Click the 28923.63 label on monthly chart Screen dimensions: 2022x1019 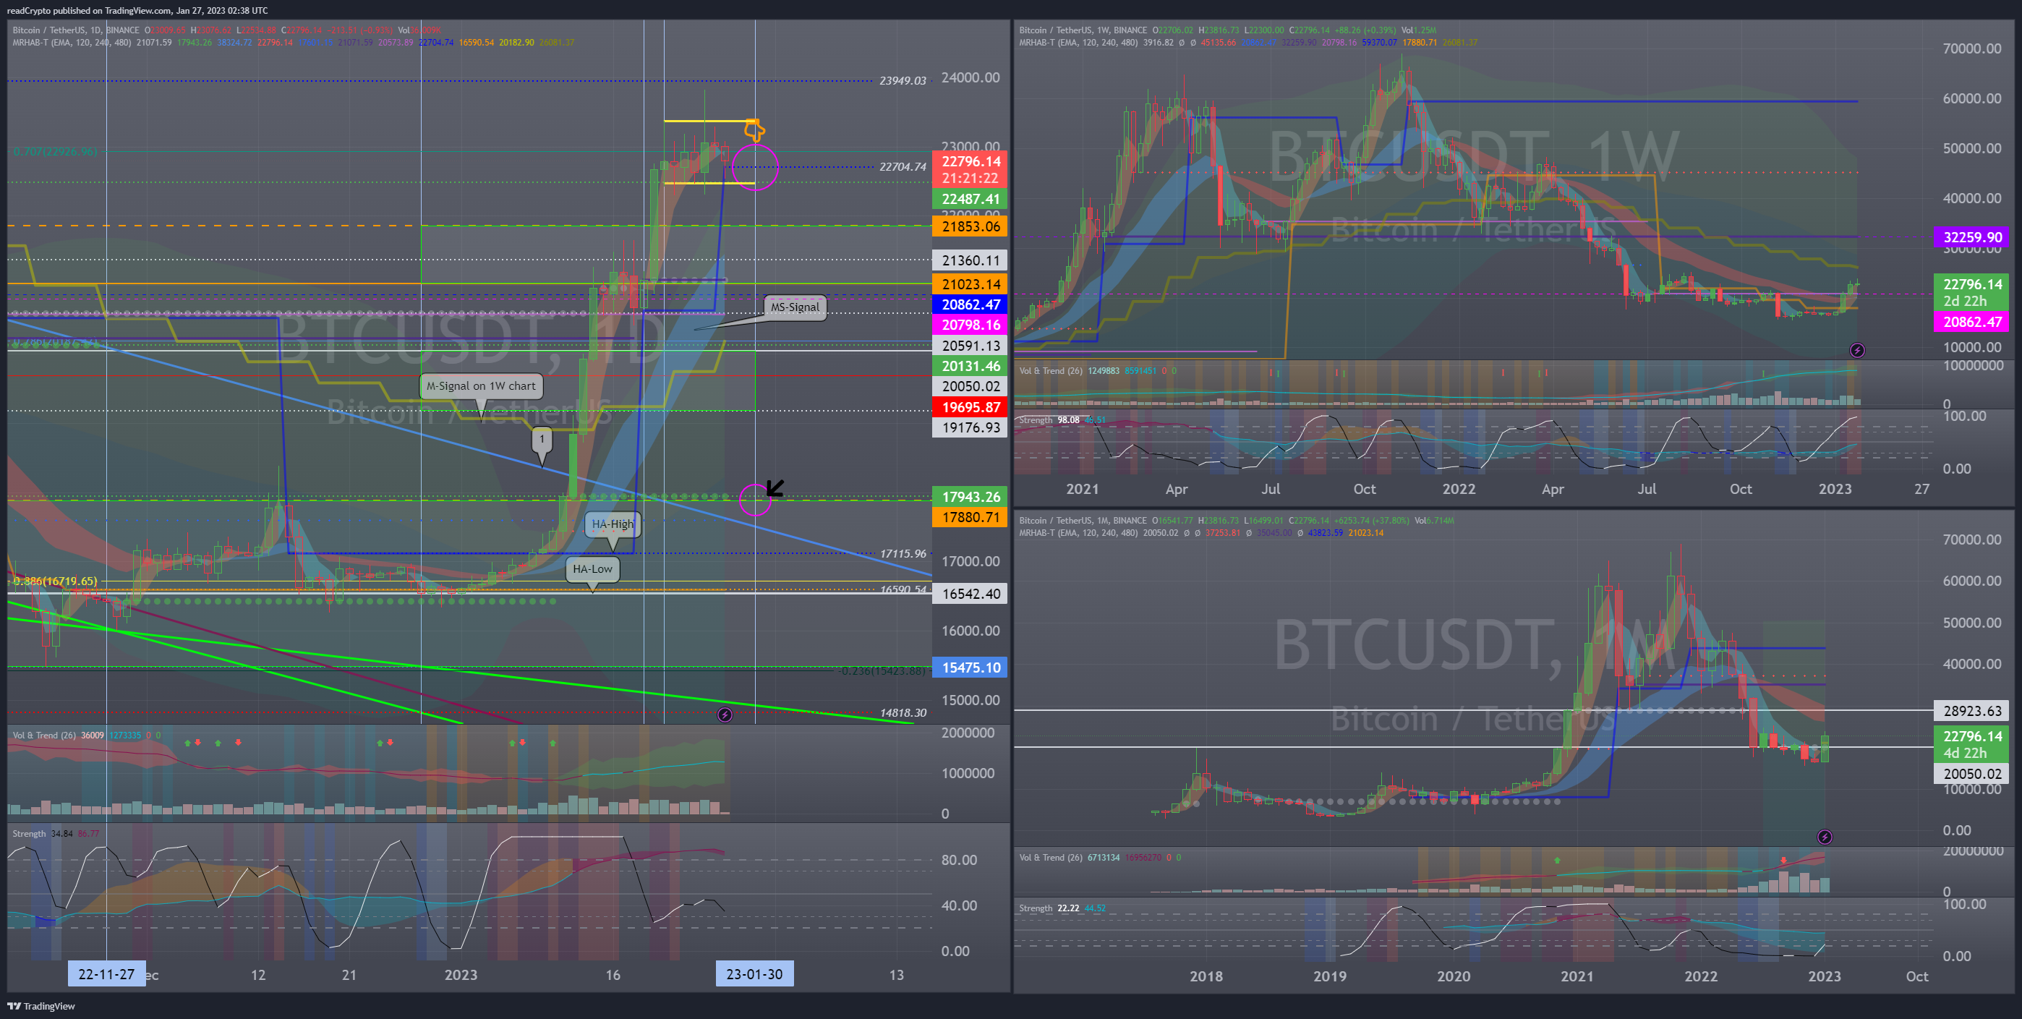coord(1972,710)
